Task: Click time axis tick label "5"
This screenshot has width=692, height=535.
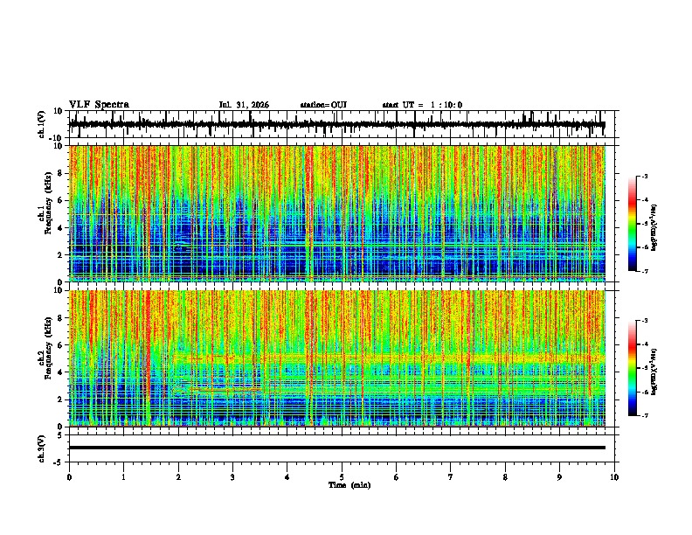Action: pos(342,477)
